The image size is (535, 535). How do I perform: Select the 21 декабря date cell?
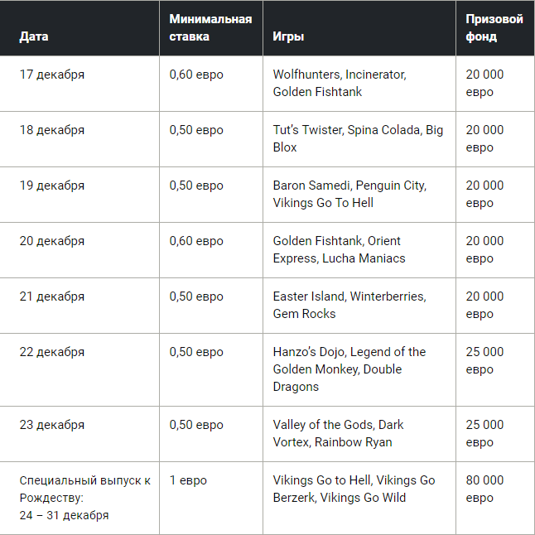pyautogui.click(x=80, y=306)
